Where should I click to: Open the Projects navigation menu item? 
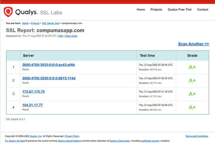pos(156,9)
